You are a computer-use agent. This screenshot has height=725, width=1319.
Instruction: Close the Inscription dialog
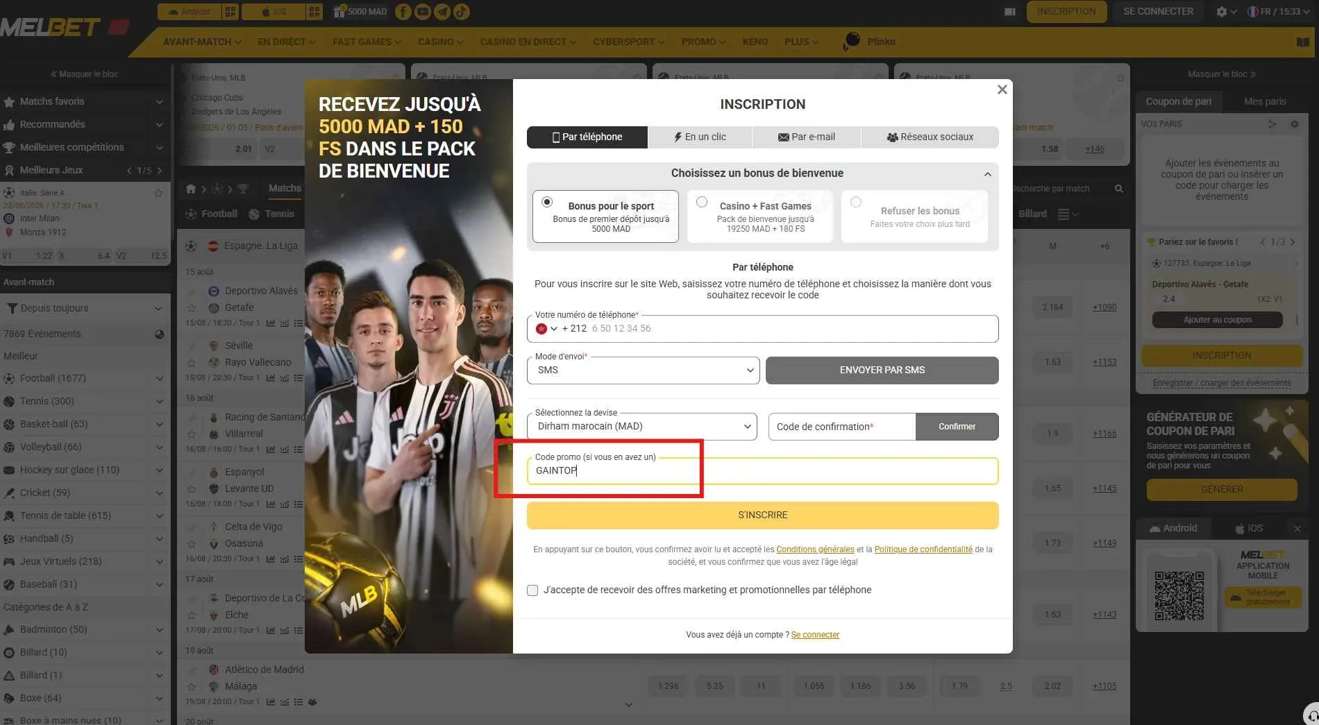click(1002, 89)
